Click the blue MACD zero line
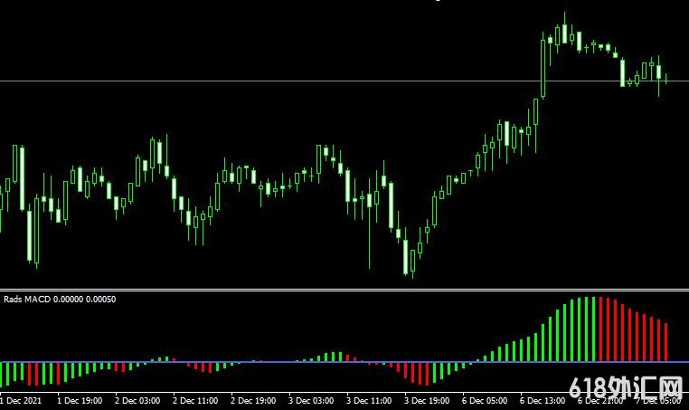Viewport: 689px width, 410px height. click(x=344, y=362)
